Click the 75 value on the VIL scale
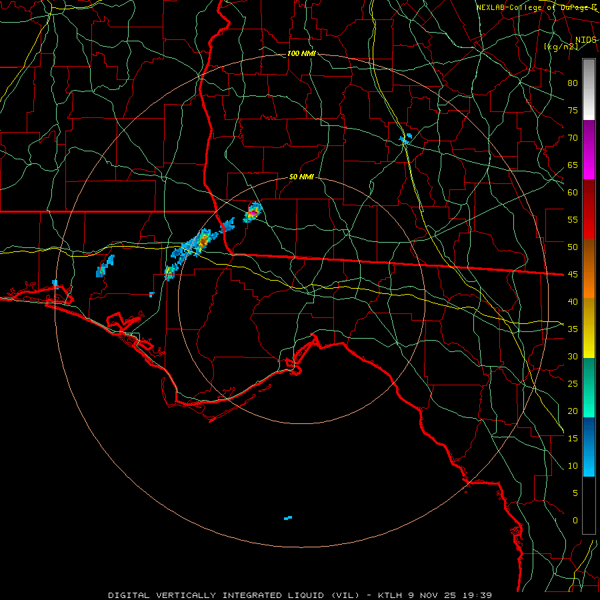 (573, 111)
